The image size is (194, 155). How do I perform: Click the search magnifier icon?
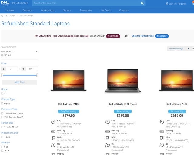pos(142,3)
